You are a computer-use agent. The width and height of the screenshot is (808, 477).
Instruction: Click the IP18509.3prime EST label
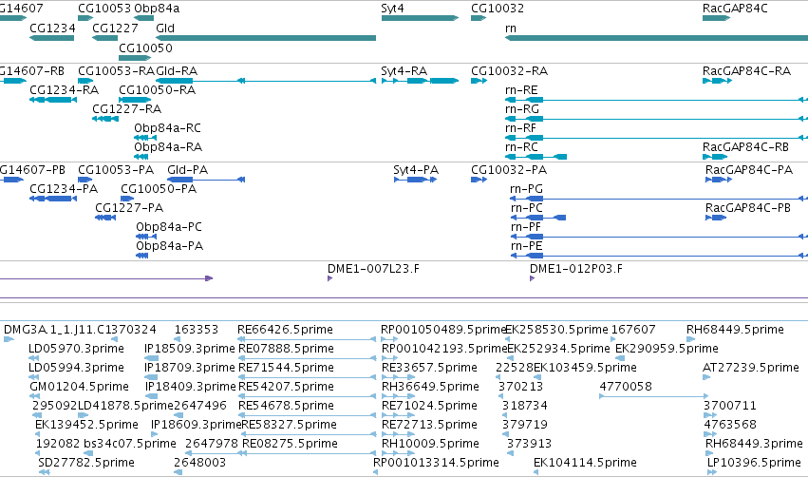[x=190, y=349]
